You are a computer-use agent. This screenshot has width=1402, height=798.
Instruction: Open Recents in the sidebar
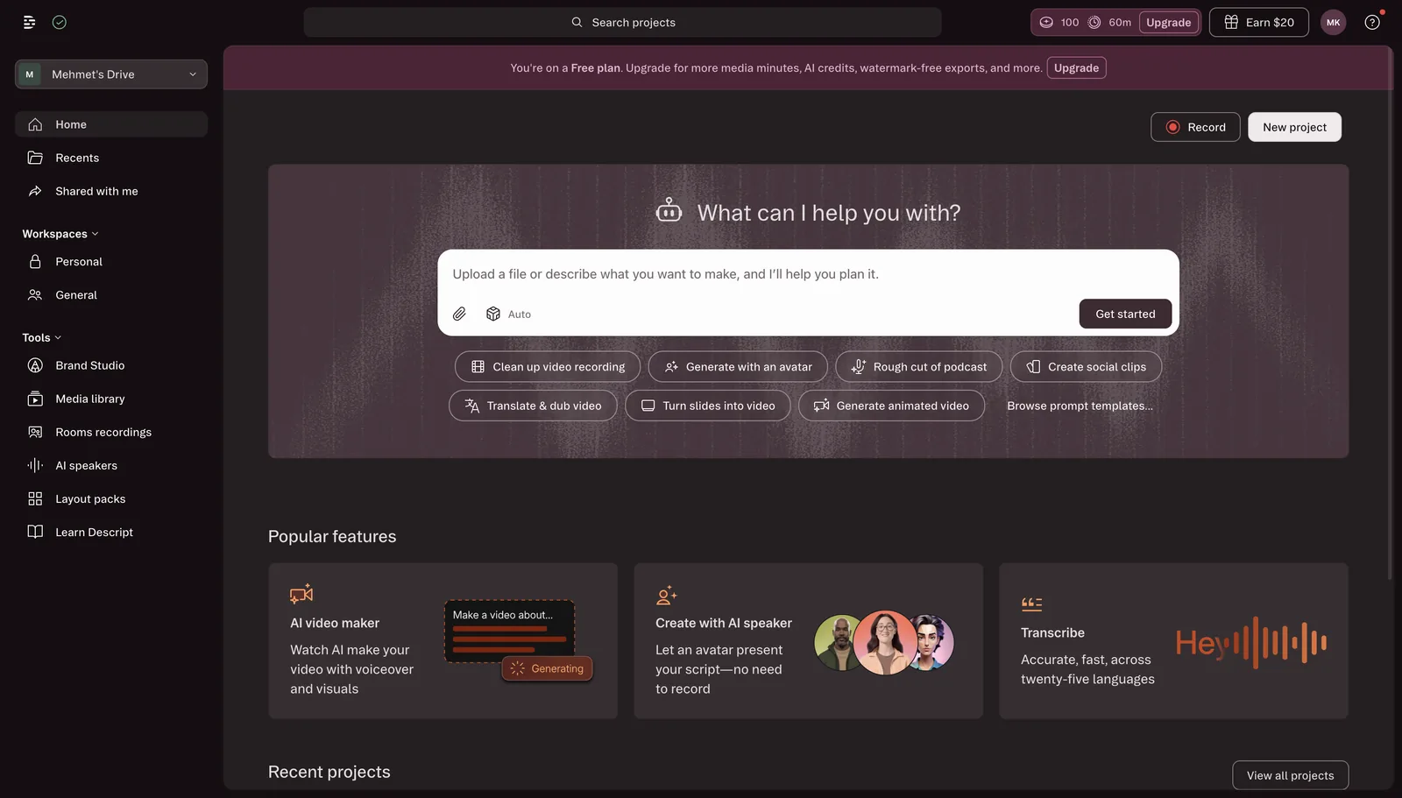pos(111,158)
